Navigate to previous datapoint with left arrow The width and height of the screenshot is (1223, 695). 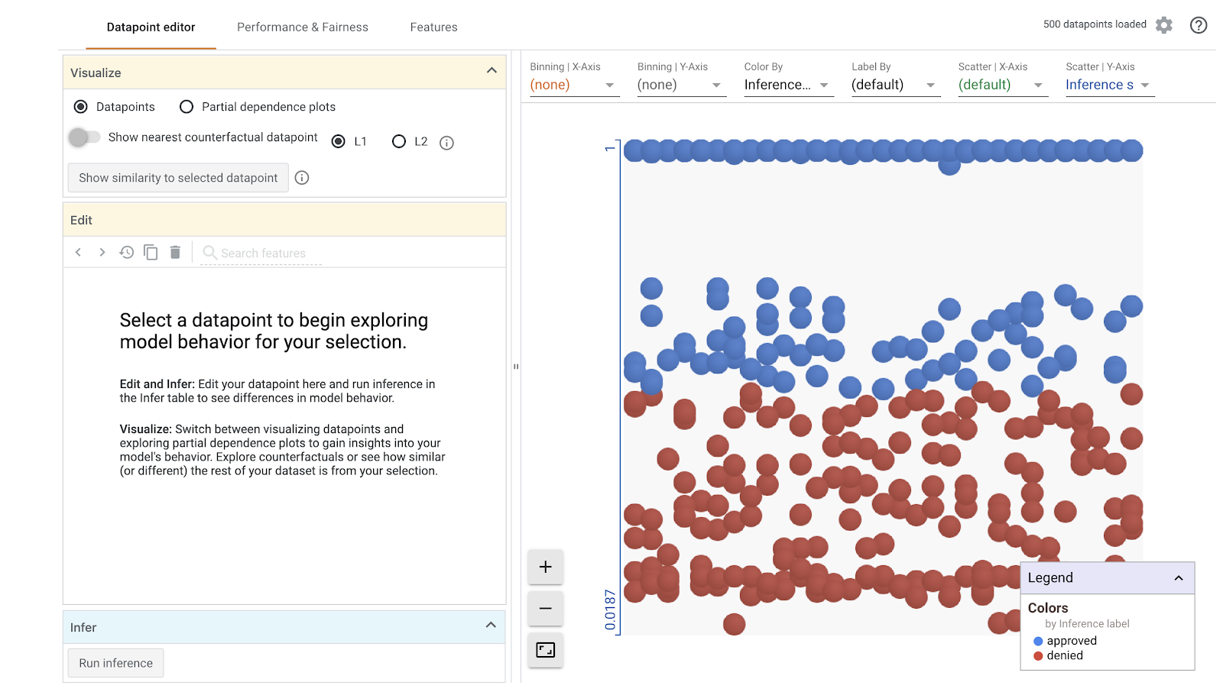pyautogui.click(x=78, y=252)
